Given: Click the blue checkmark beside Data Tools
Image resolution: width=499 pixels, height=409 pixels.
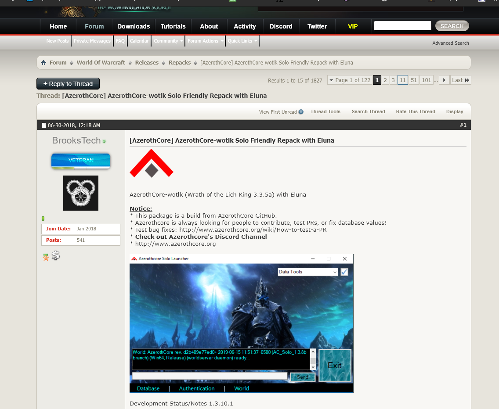Looking at the screenshot, I should tap(344, 272).
